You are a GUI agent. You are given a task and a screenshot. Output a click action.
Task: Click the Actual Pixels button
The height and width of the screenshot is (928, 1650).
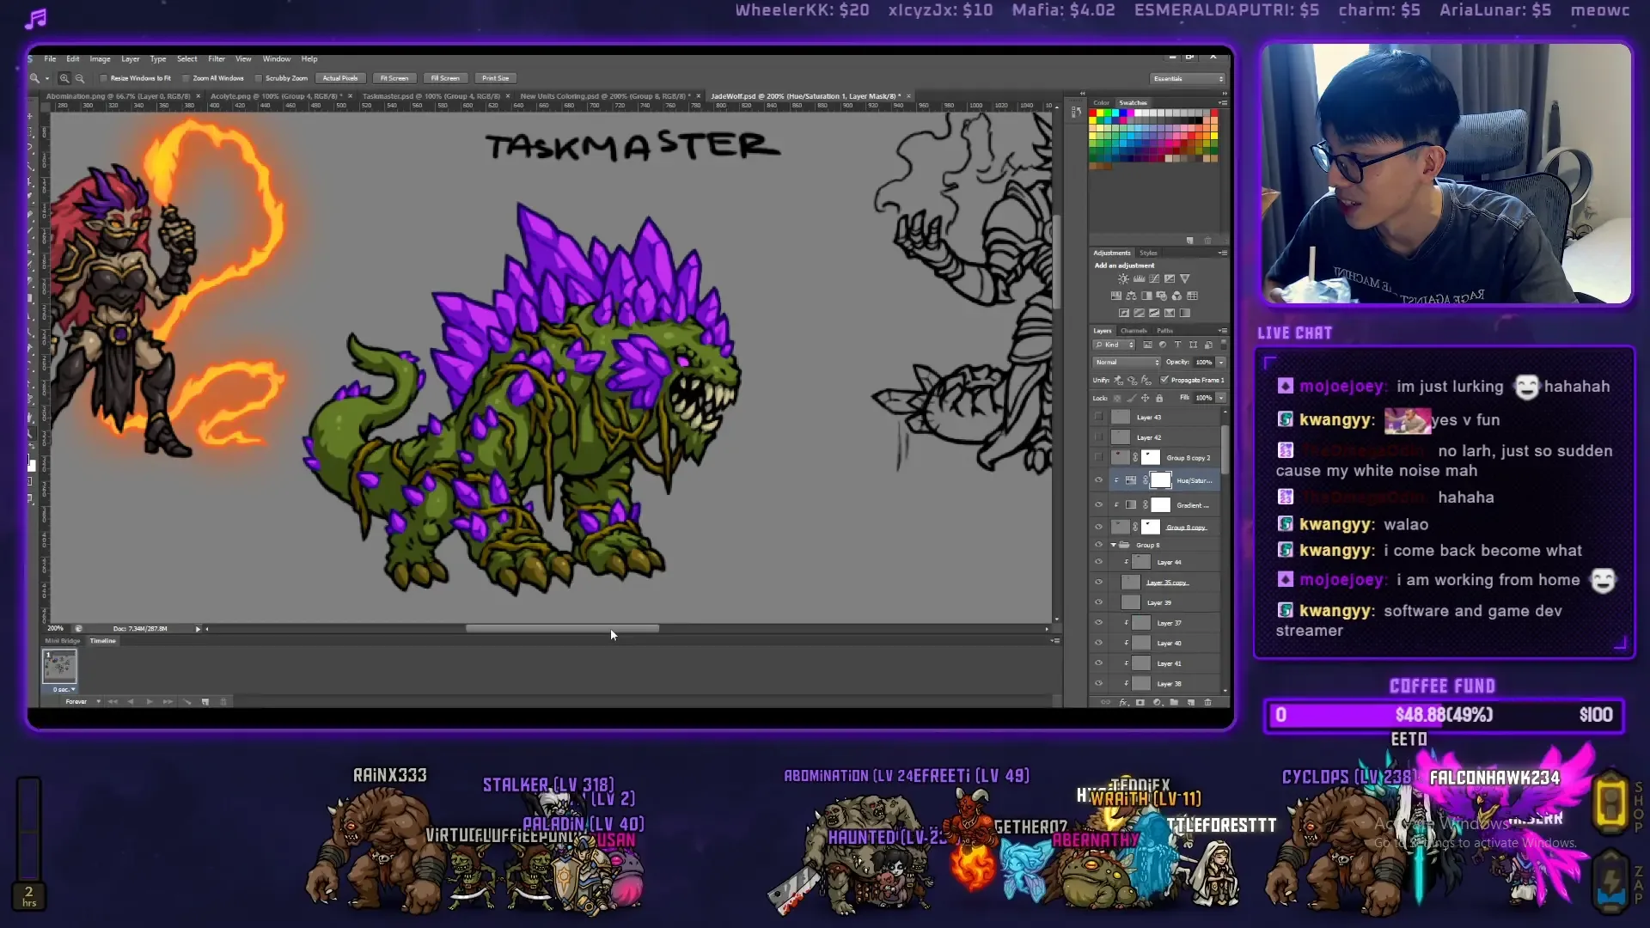340,78
